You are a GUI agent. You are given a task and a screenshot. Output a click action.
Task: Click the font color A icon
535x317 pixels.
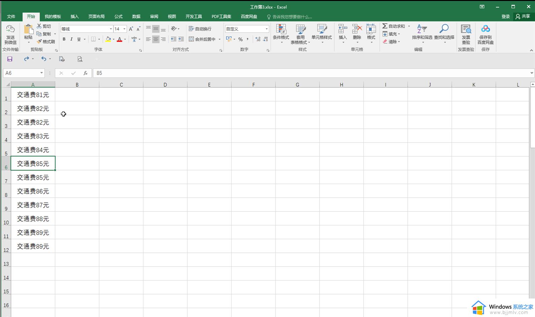click(119, 39)
